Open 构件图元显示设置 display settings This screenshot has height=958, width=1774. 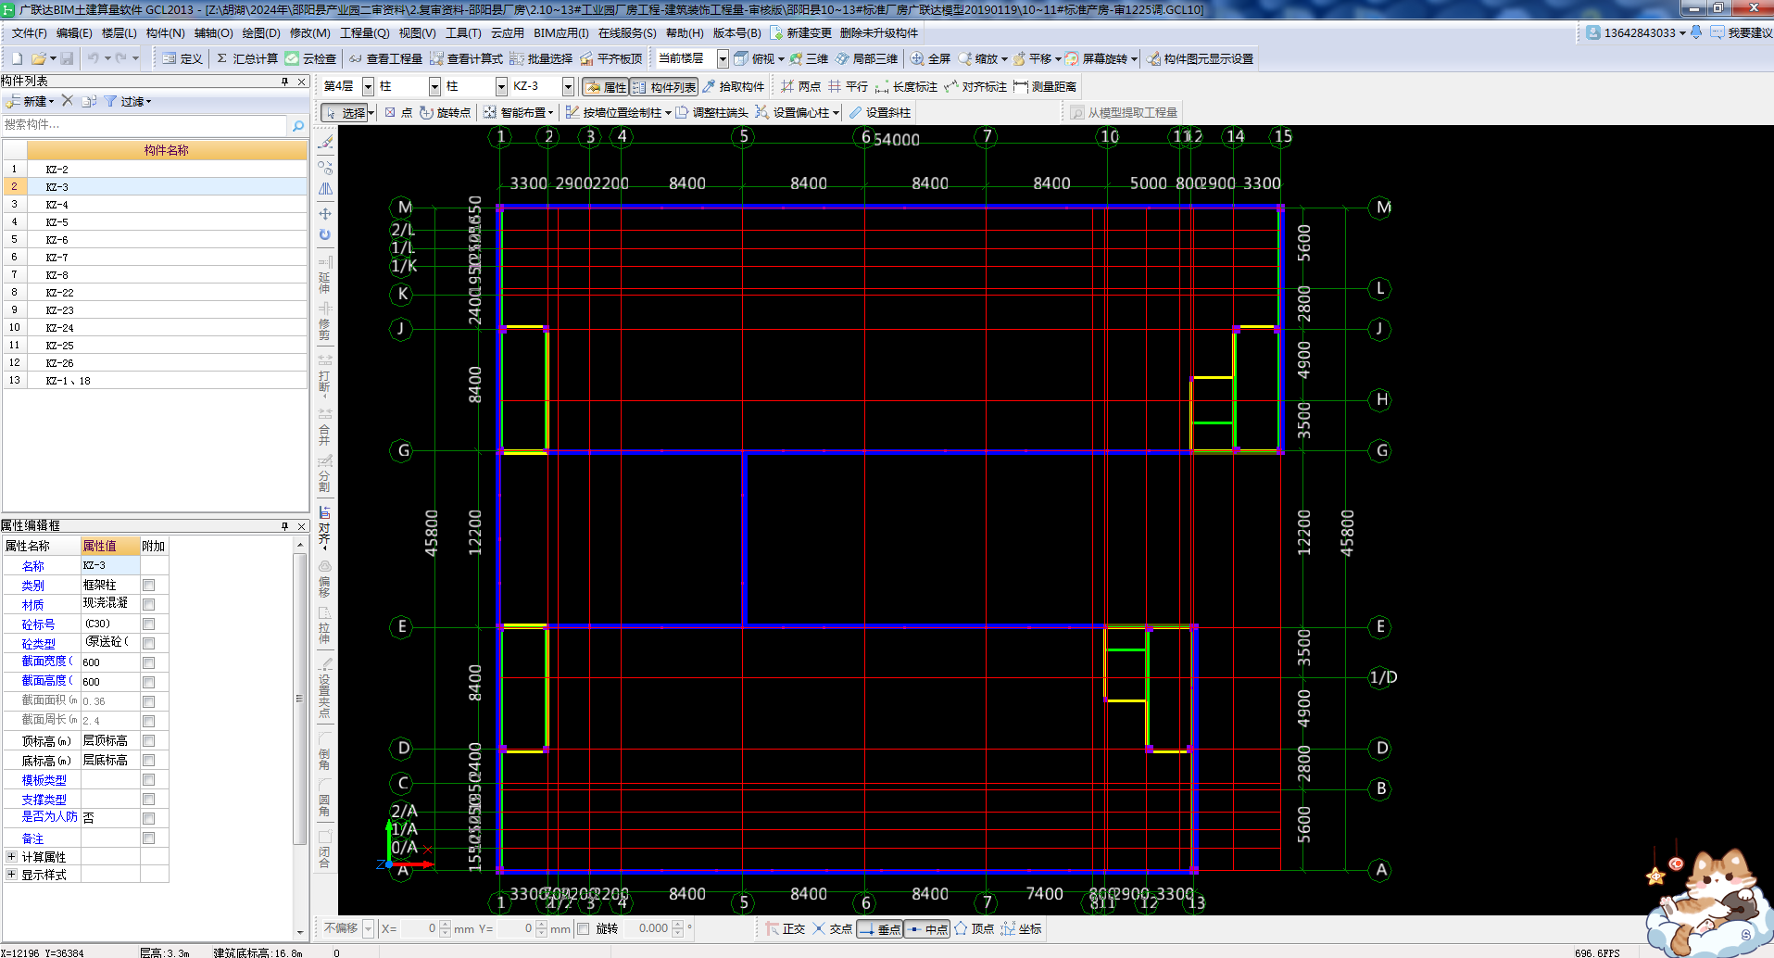(1200, 58)
